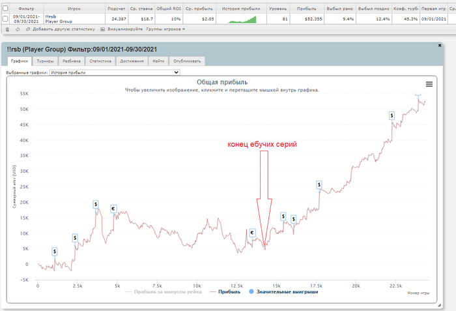Expand the 'Группы игроков' dropdown

click(165, 29)
